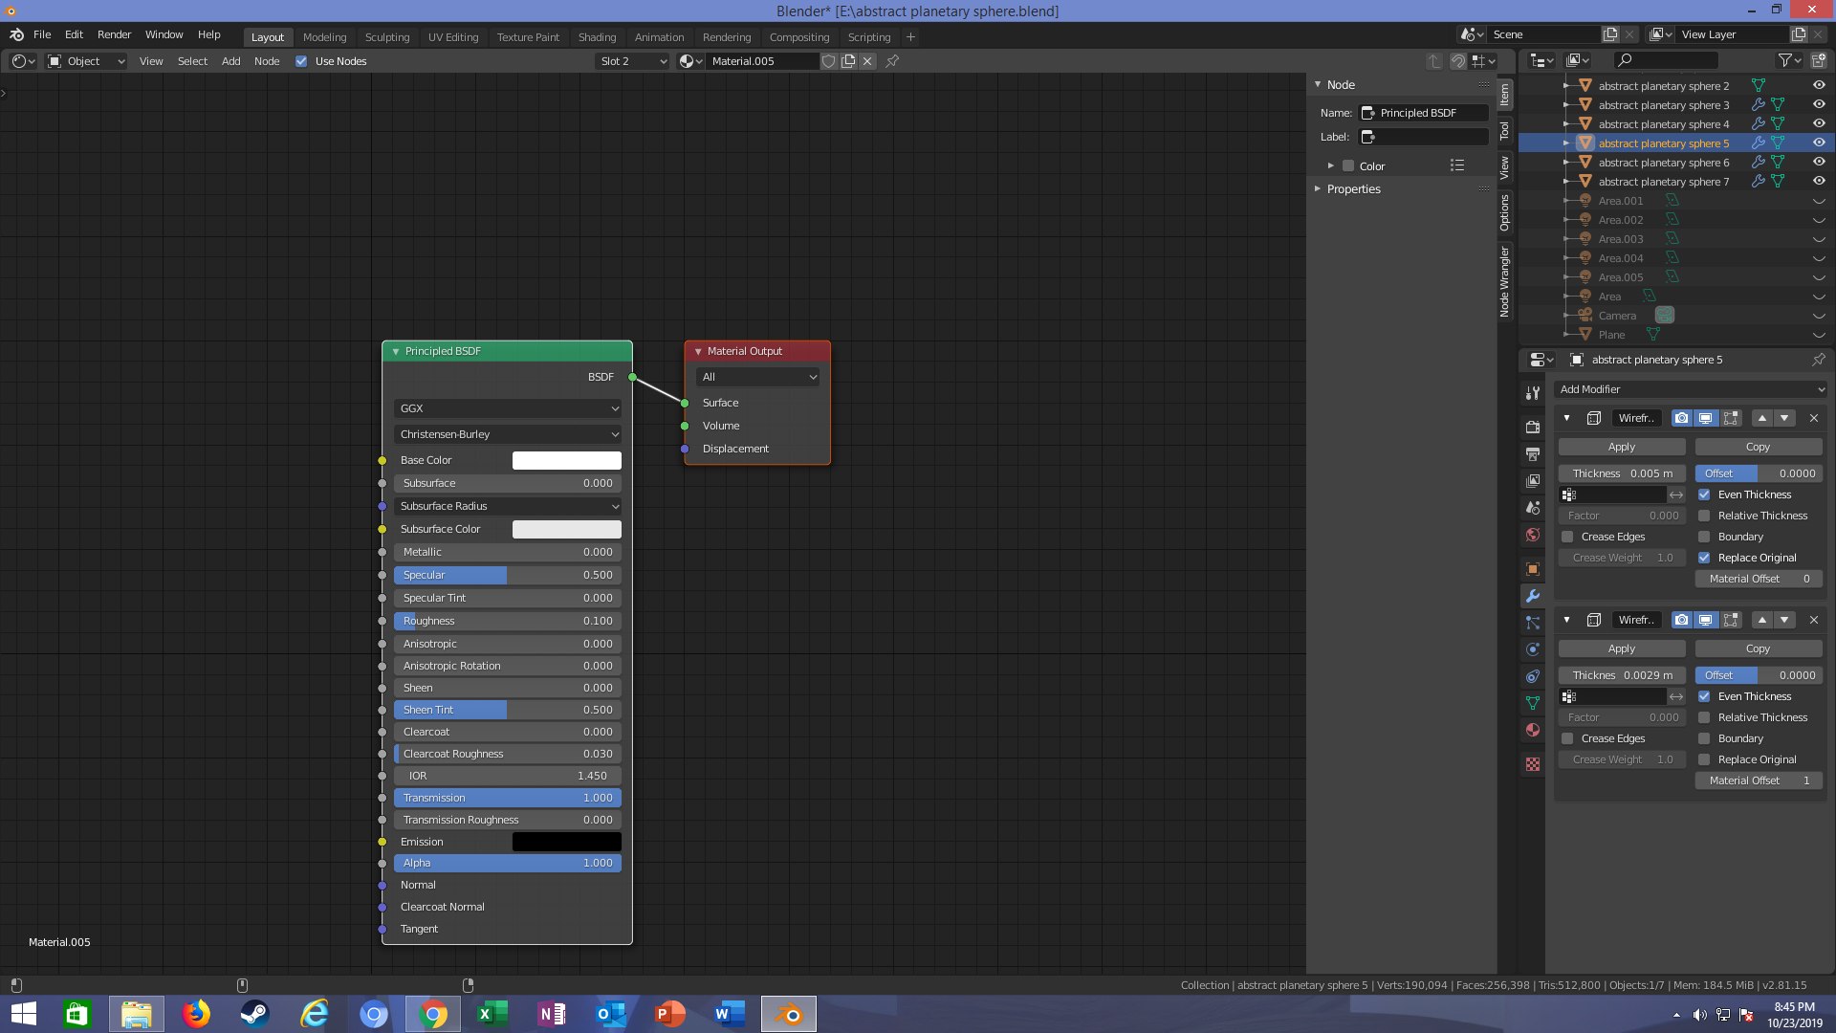This screenshot has width=1836, height=1033.
Task: Open the Object Data green triangle tab
Action: click(1533, 703)
